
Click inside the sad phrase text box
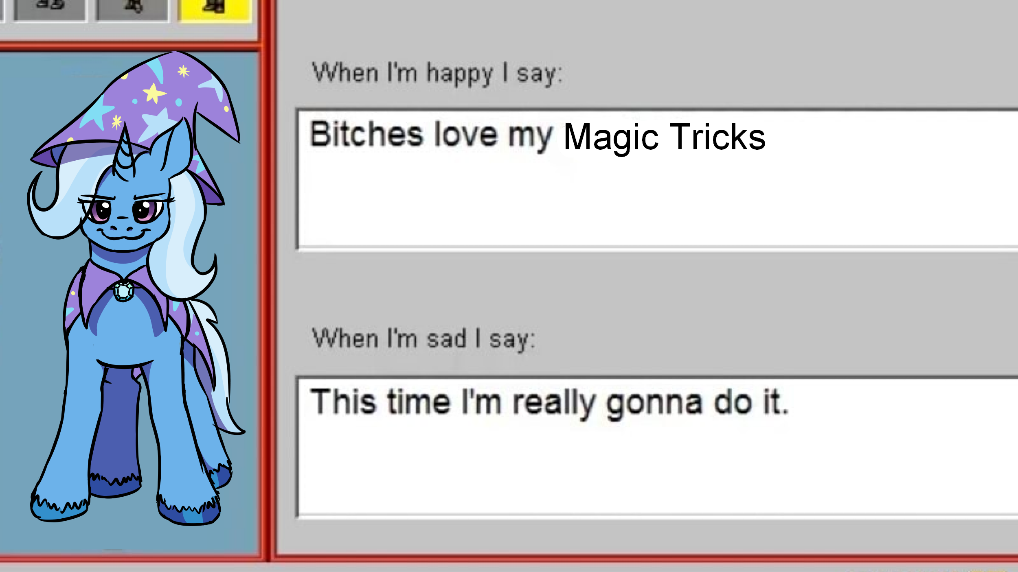(658, 448)
